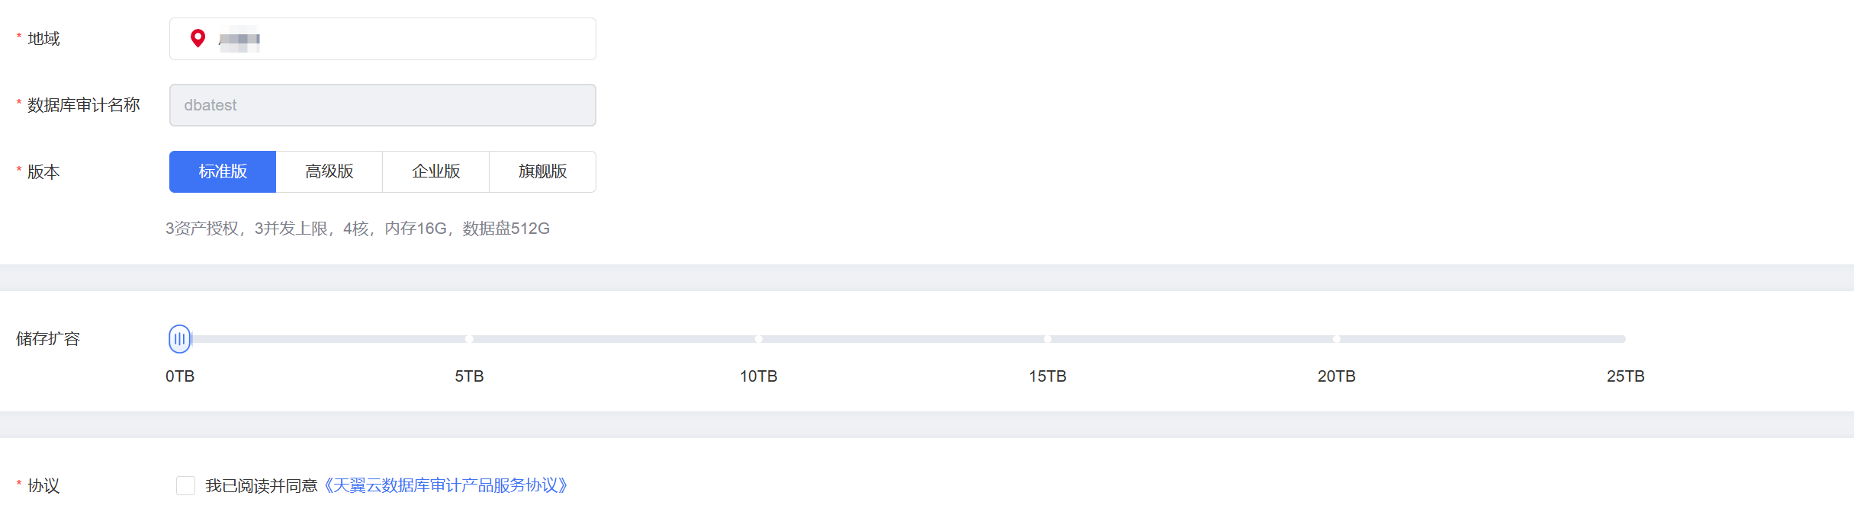Move storage to the 25TB end
Image resolution: width=1854 pixels, height=531 pixels.
[1624, 339]
